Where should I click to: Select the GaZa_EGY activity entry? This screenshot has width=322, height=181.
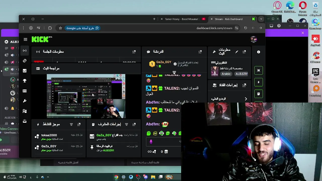tap(58, 148)
